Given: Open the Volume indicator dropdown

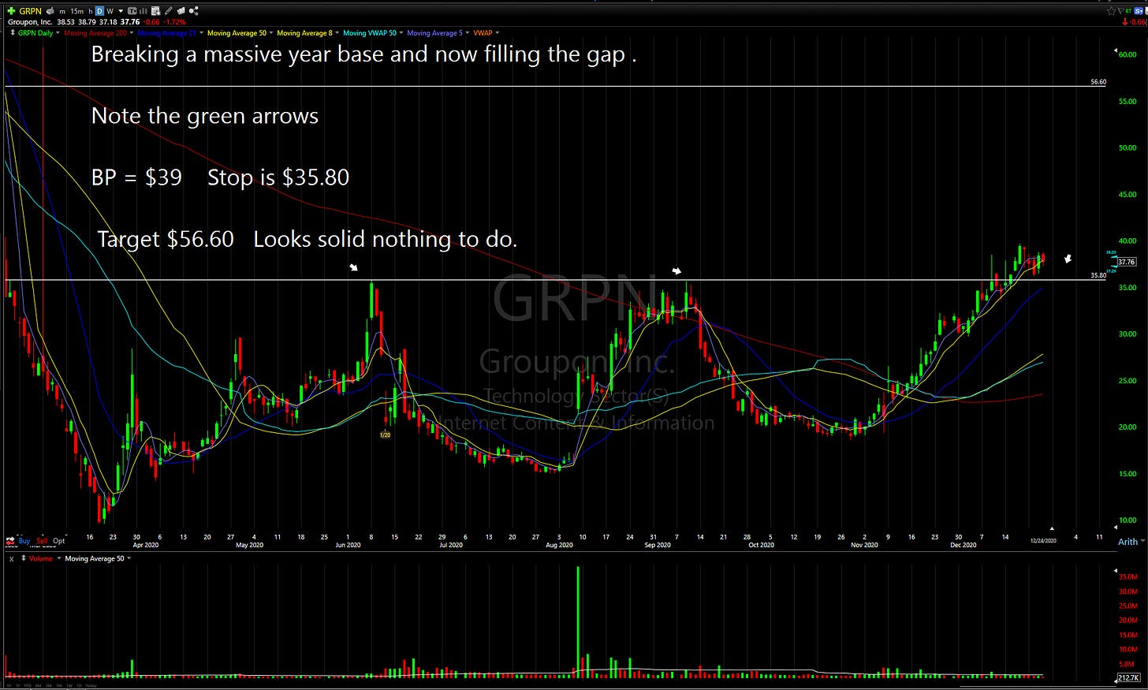Looking at the screenshot, I should (59, 558).
